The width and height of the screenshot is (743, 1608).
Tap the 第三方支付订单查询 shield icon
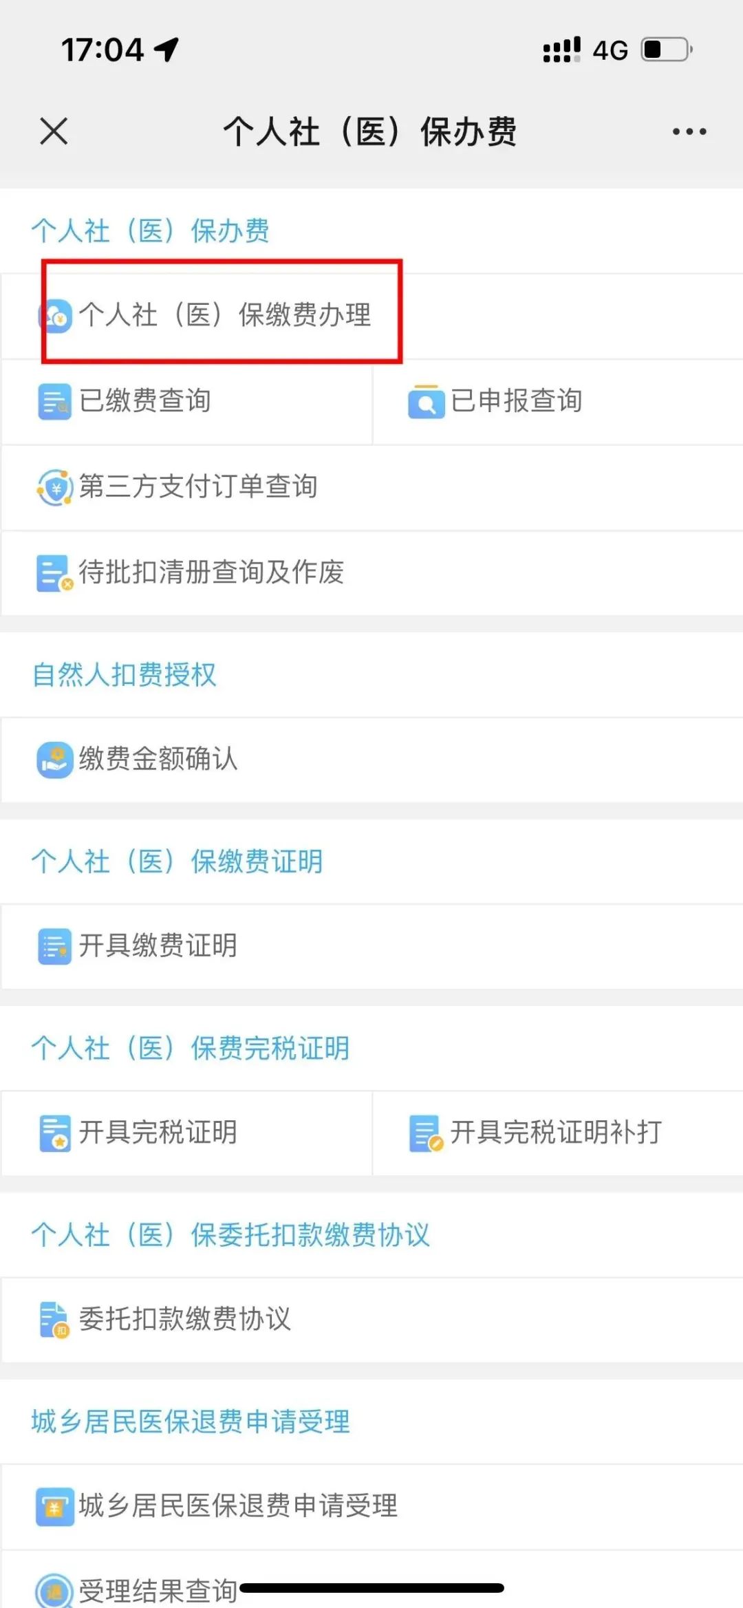coord(55,488)
